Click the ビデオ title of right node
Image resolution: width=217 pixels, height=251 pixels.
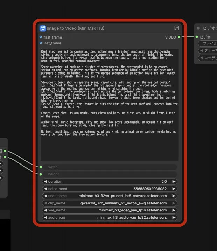tap(210, 28)
